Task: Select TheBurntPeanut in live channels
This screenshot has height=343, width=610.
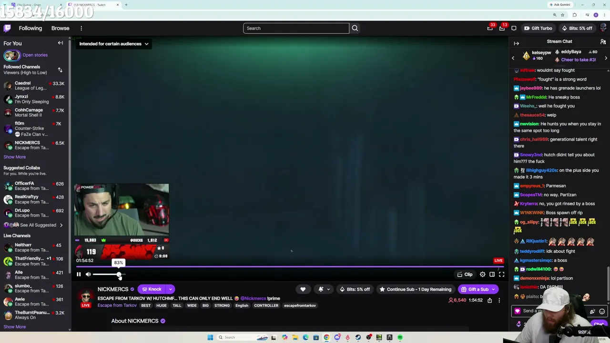Action: click(35, 315)
